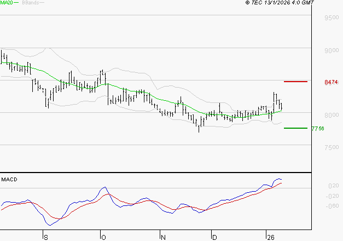Screen dimensions: 343x241
Task: Click the N month marker on time axis
Action: [163, 238]
